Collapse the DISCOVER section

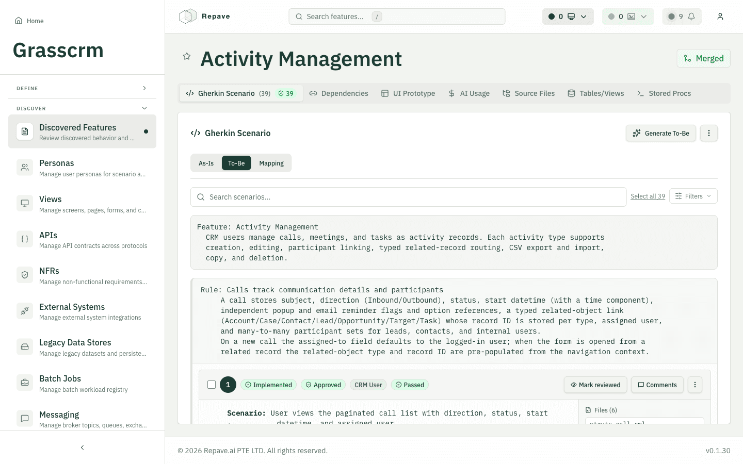click(x=83, y=108)
